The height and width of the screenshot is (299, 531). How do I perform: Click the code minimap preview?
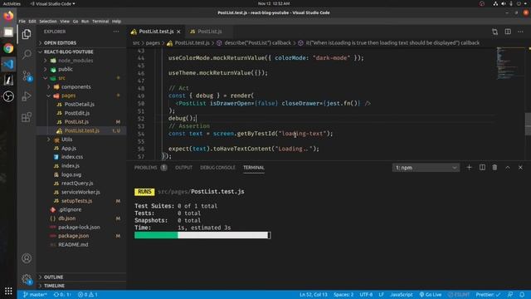click(509, 64)
